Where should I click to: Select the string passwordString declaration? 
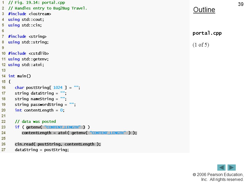[x=45, y=105]
